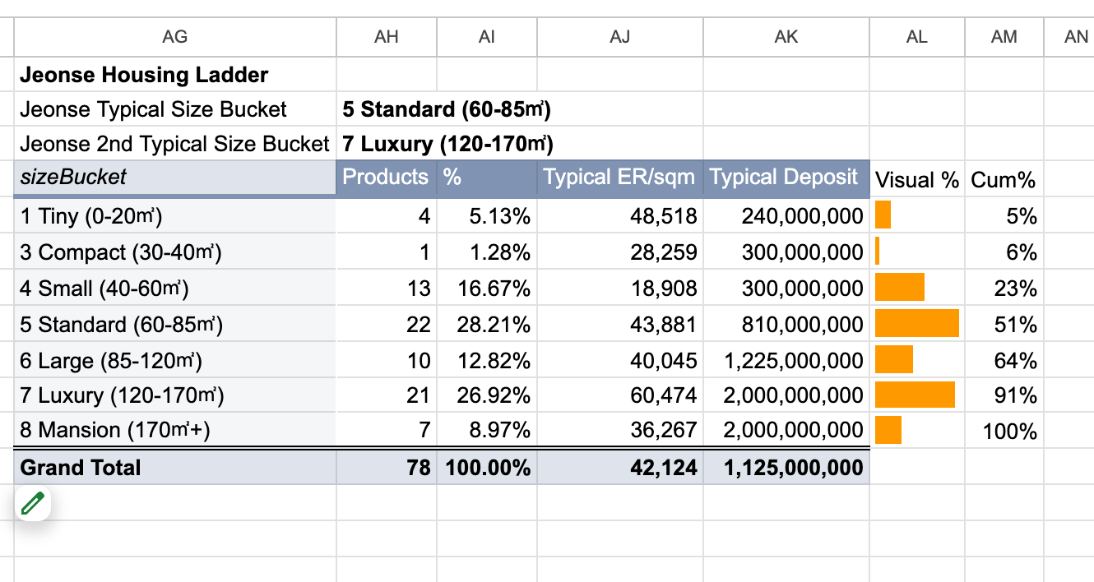Viewport: 1094px width, 582px height.
Task: Click the Products value '22' cell
Action: pyautogui.click(x=387, y=325)
